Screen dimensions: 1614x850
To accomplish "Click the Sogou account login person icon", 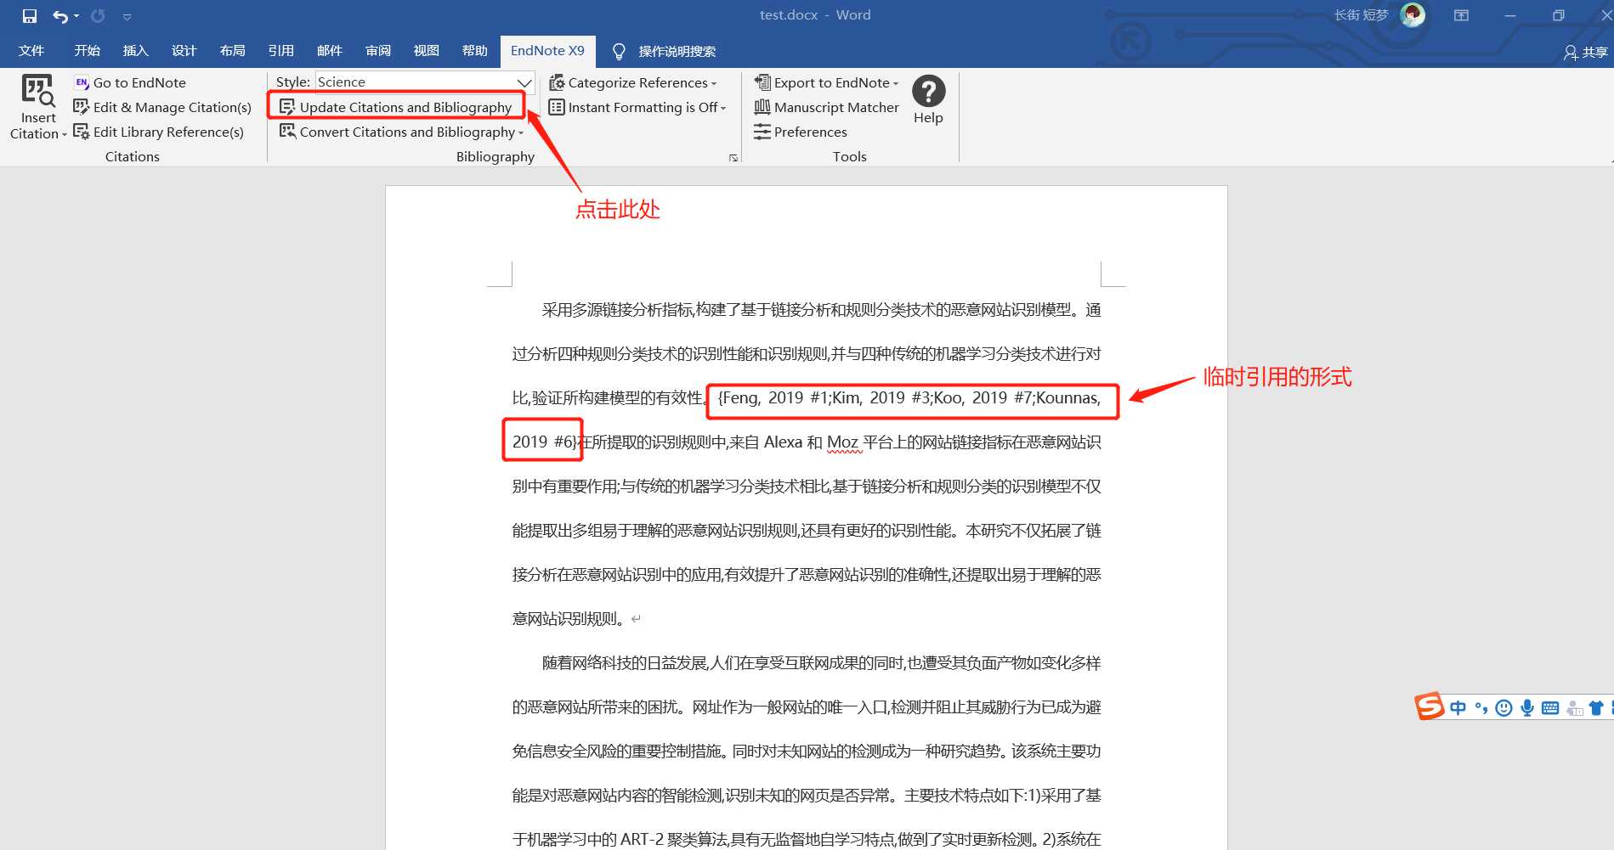I will [1574, 708].
